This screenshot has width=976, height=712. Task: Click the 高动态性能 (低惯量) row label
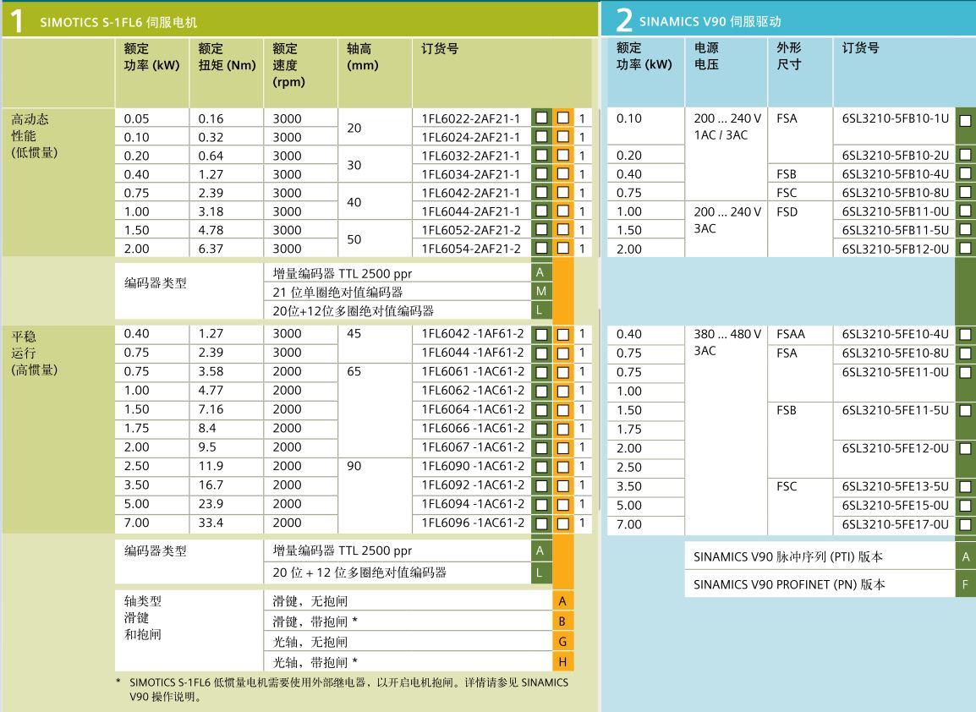[35, 135]
